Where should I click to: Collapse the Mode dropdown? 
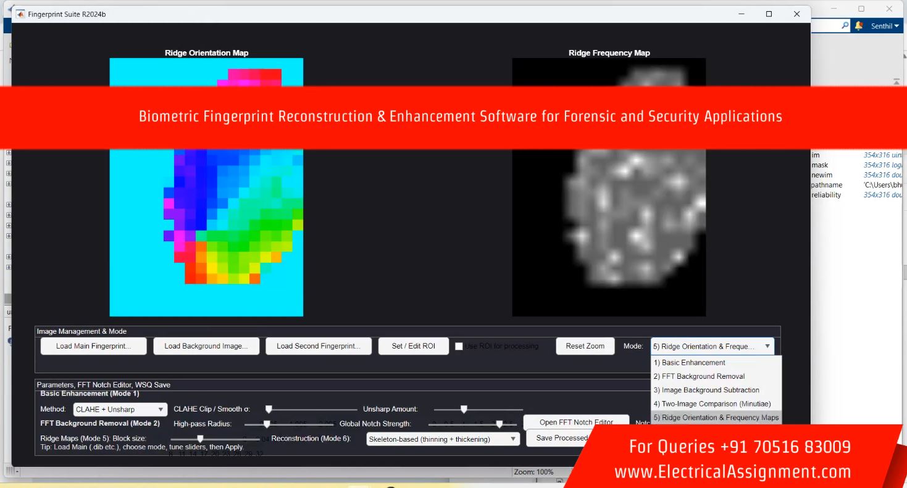pyautogui.click(x=767, y=346)
